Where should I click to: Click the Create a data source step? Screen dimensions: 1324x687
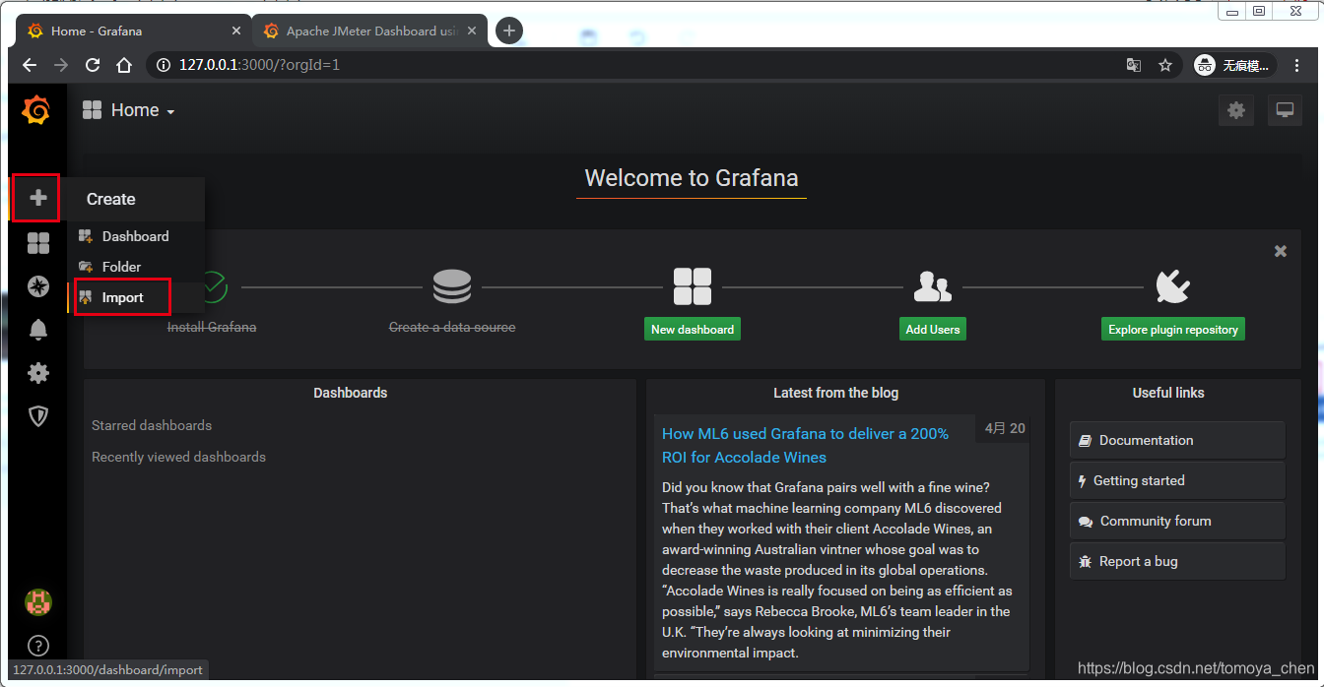[x=452, y=327]
